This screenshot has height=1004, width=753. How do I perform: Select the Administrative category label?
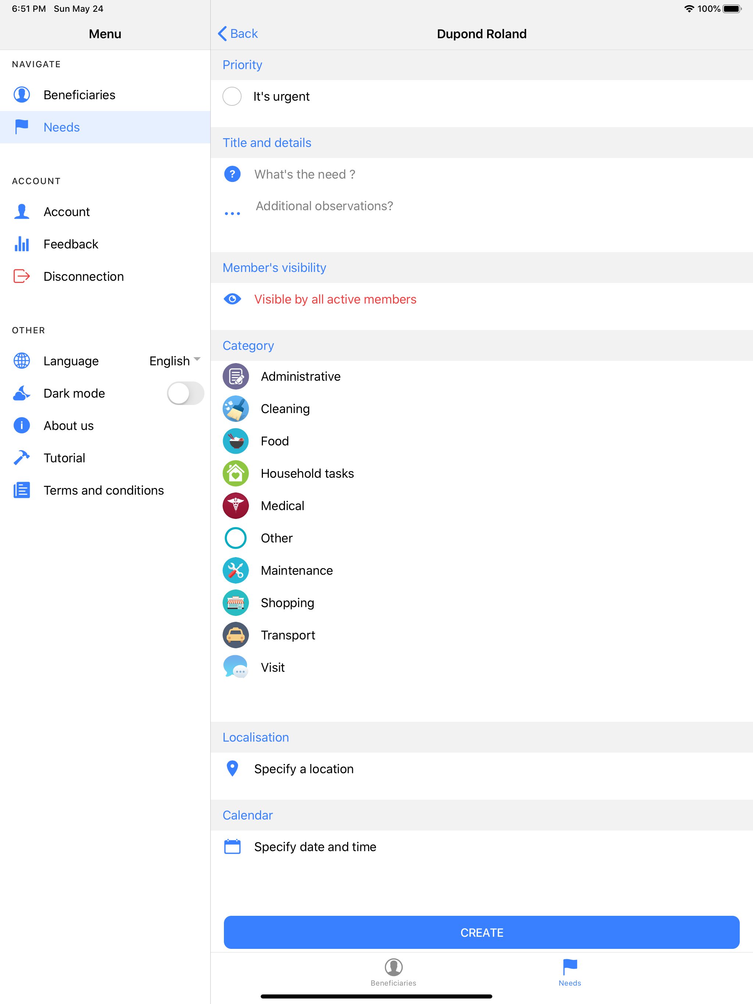coord(301,376)
